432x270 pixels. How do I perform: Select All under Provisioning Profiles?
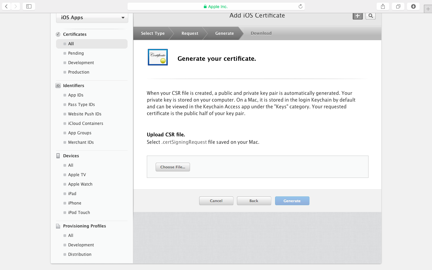coord(71,236)
